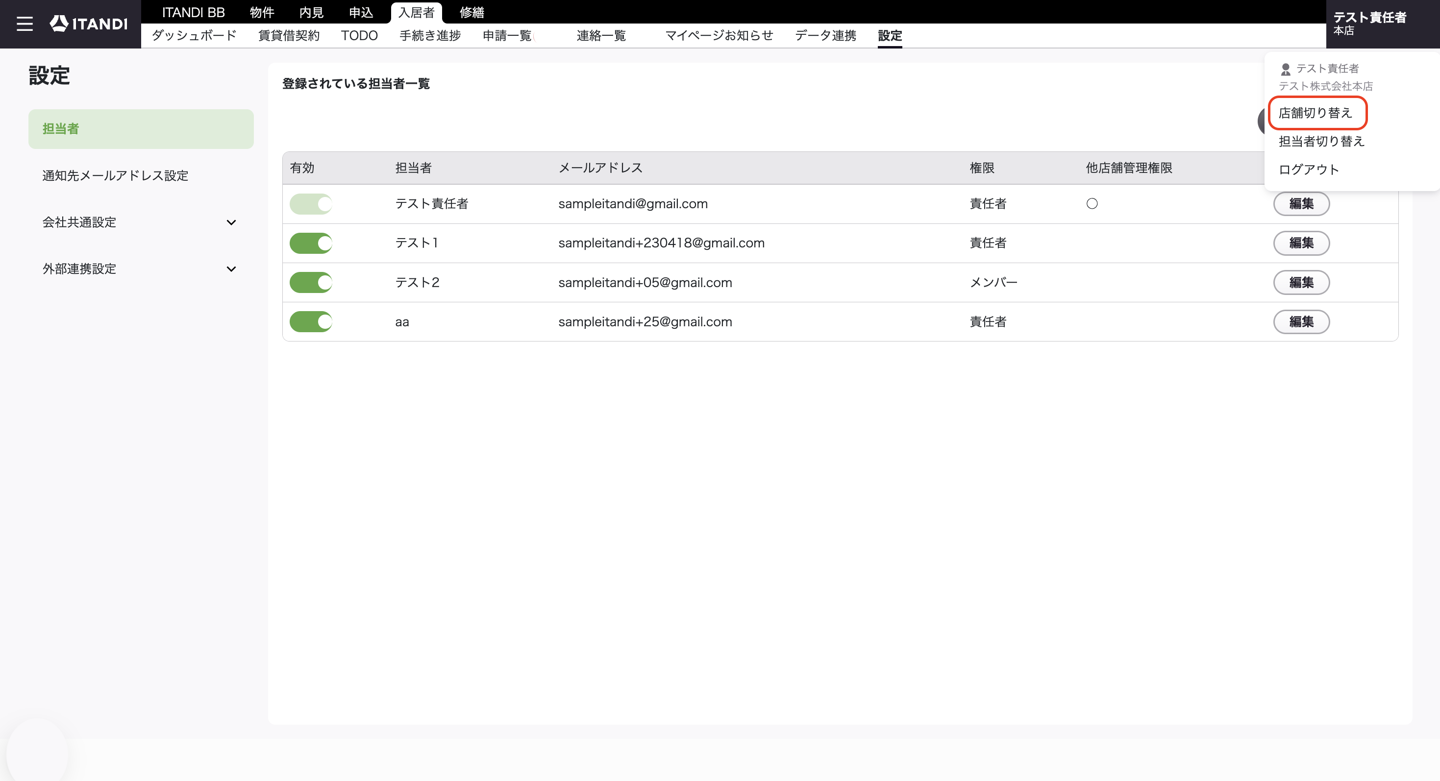This screenshot has width=1440, height=781.
Task: Open the hamburger menu icon
Action: tap(25, 24)
